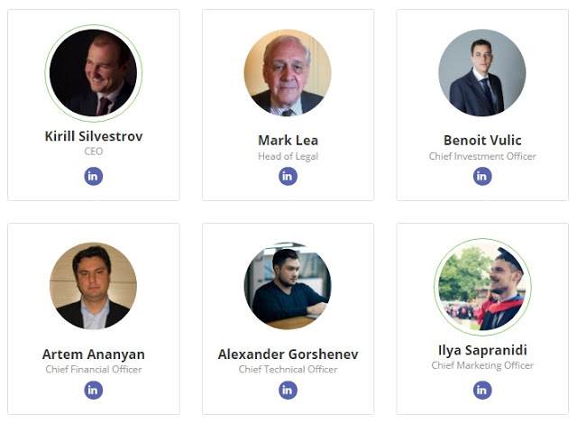Click the name Alexander Gorshenev
This screenshot has width=577, height=423.
(x=288, y=354)
